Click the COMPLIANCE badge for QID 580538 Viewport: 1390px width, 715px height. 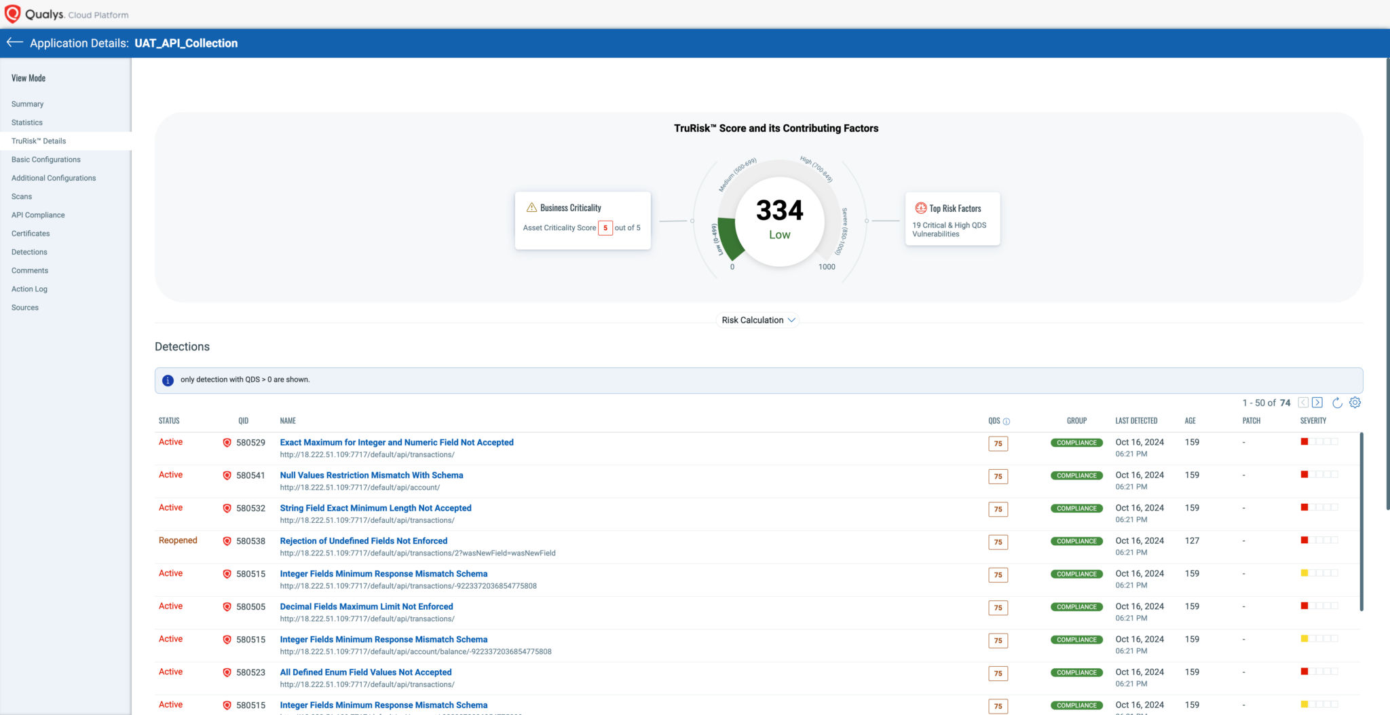1076,541
